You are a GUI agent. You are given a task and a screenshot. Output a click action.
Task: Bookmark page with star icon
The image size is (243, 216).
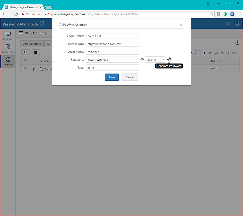click(211, 14)
